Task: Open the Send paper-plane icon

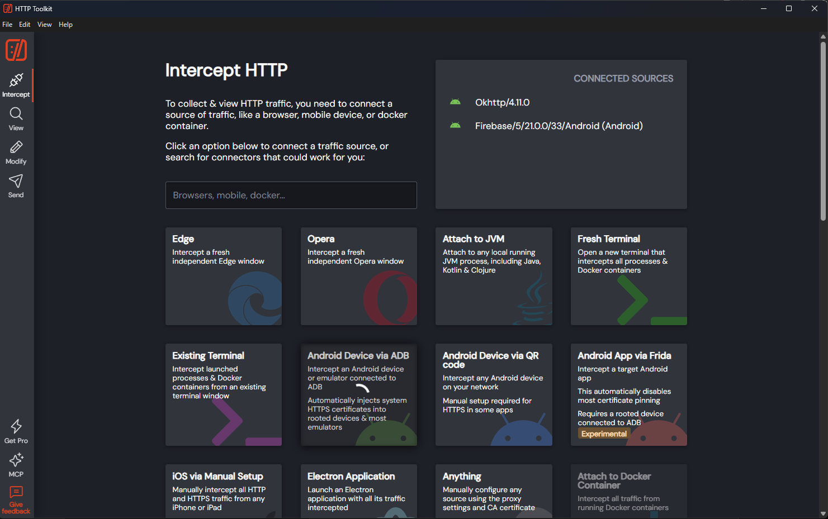Action: 16,181
